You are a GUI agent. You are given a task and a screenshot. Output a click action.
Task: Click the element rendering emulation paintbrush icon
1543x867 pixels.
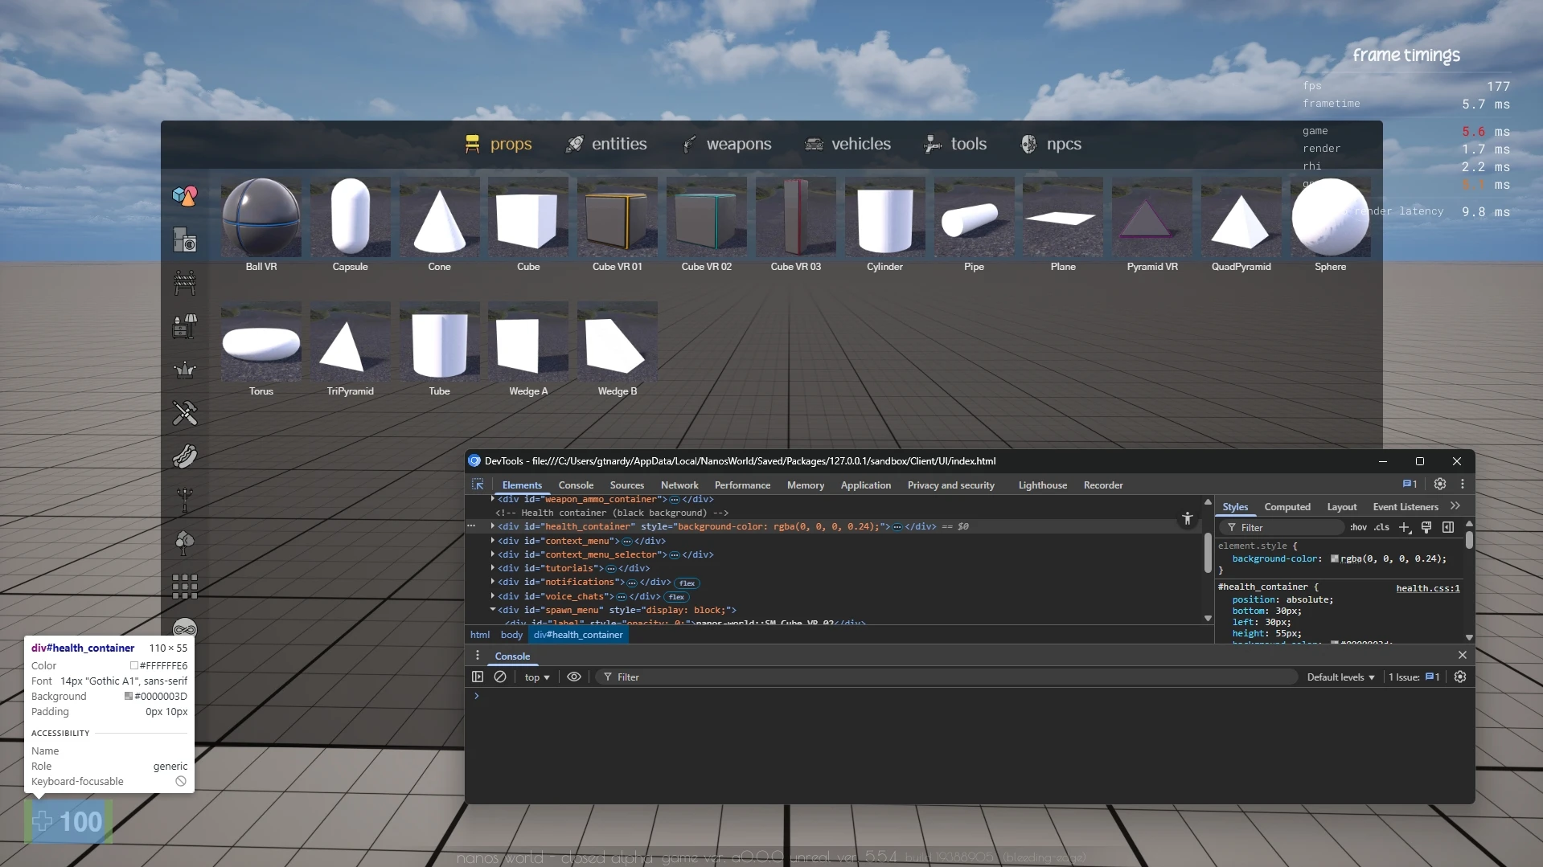tap(1426, 527)
